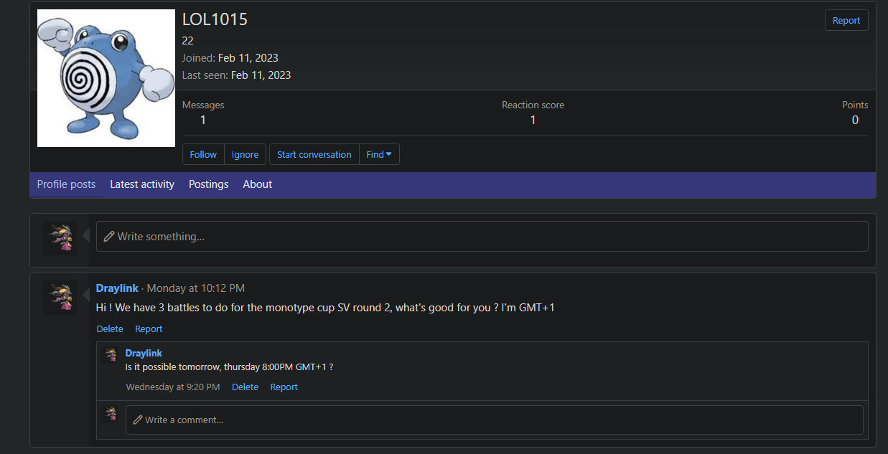Click the Points value 0

point(855,120)
